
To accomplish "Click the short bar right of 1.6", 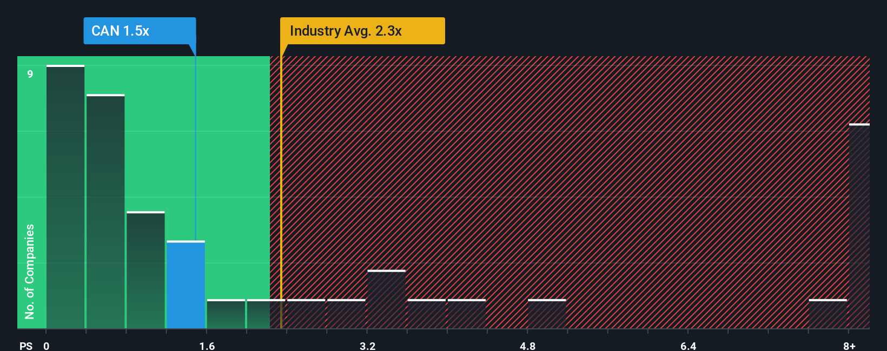I will (x=226, y=314).
